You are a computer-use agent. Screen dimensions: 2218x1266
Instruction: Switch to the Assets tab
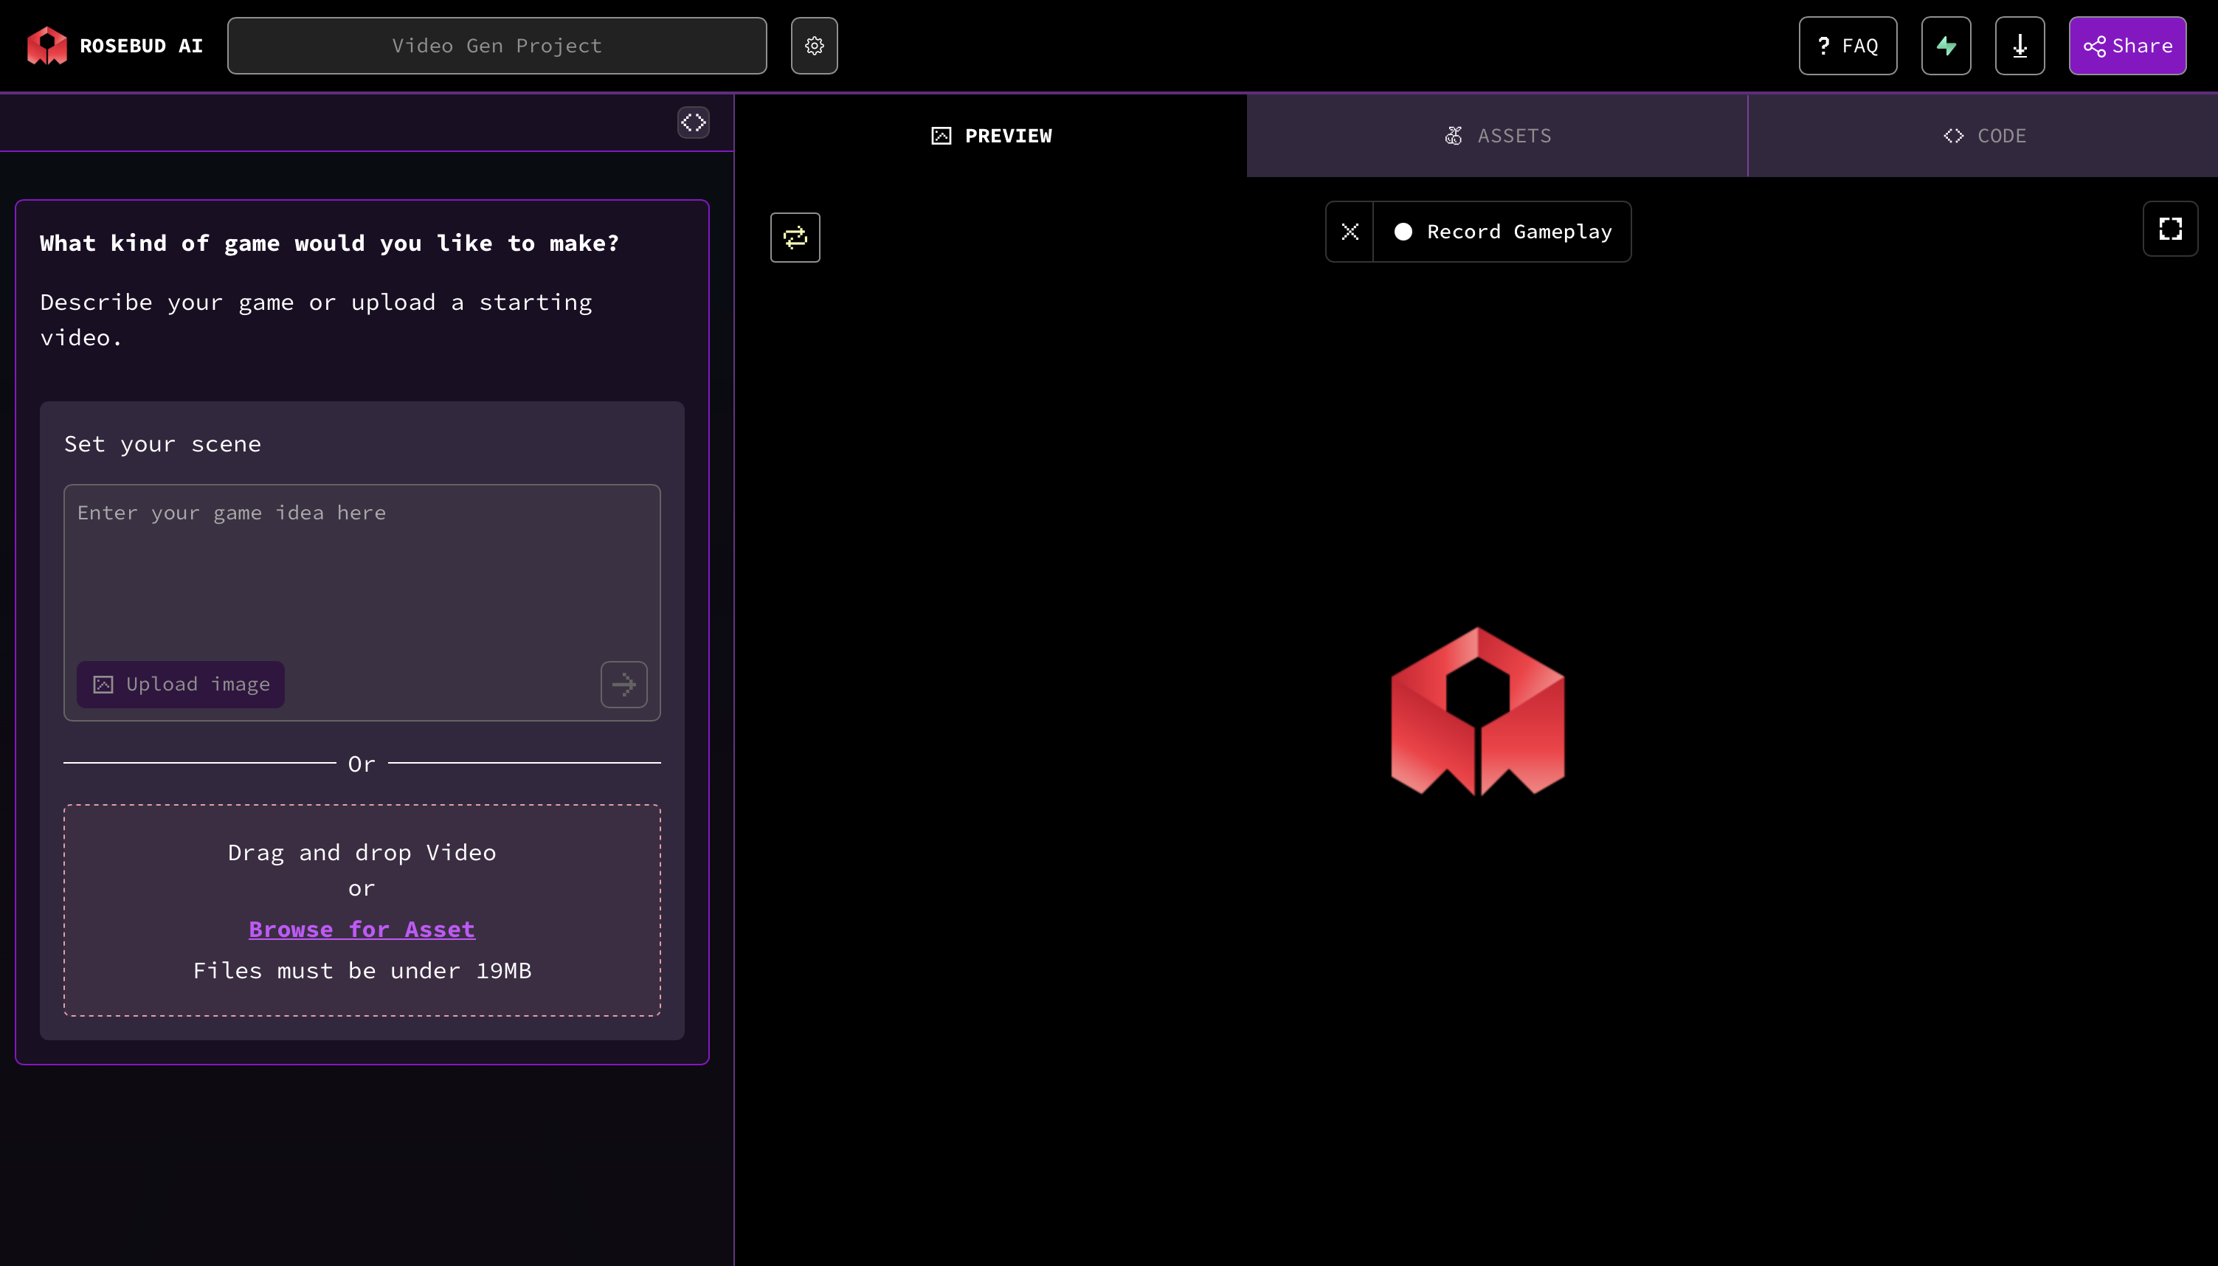pyautogui.click(x=1497, y=136)
